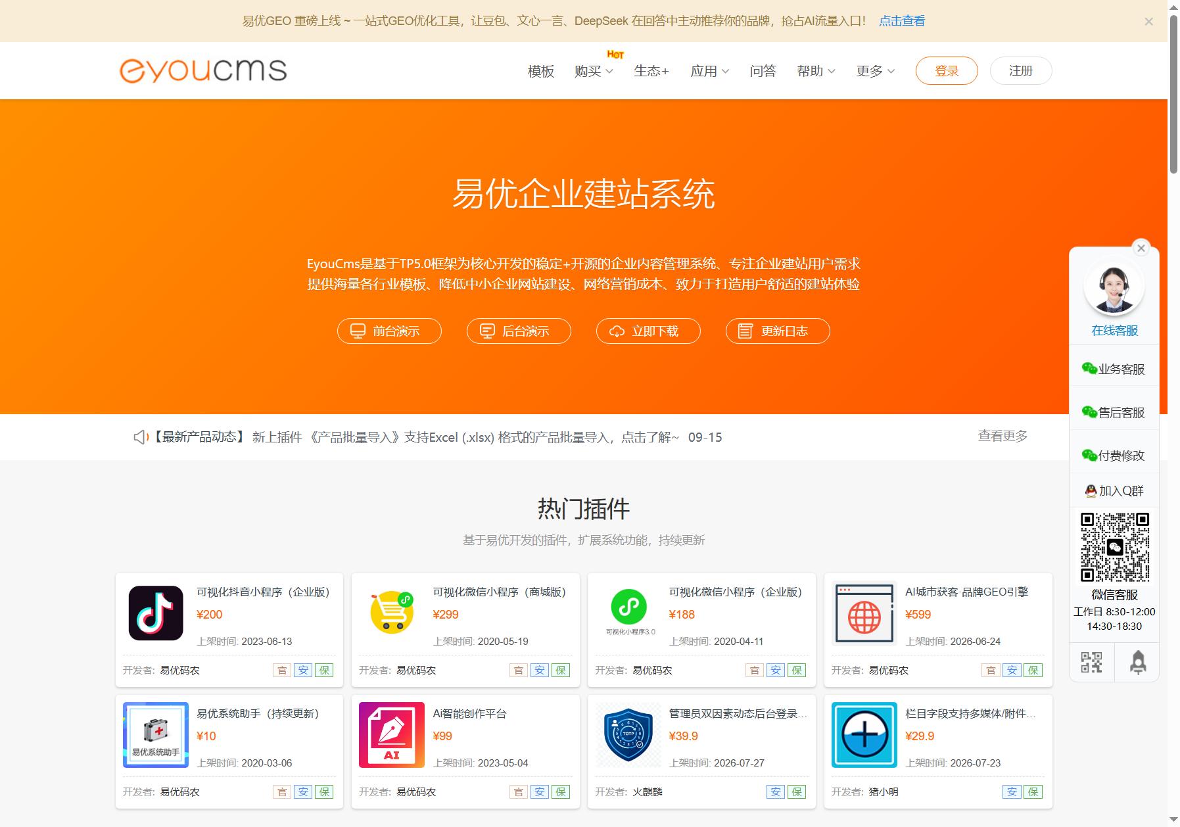Click developer name 猪小明
The image size is (1180, 827).
coord(884,792)
